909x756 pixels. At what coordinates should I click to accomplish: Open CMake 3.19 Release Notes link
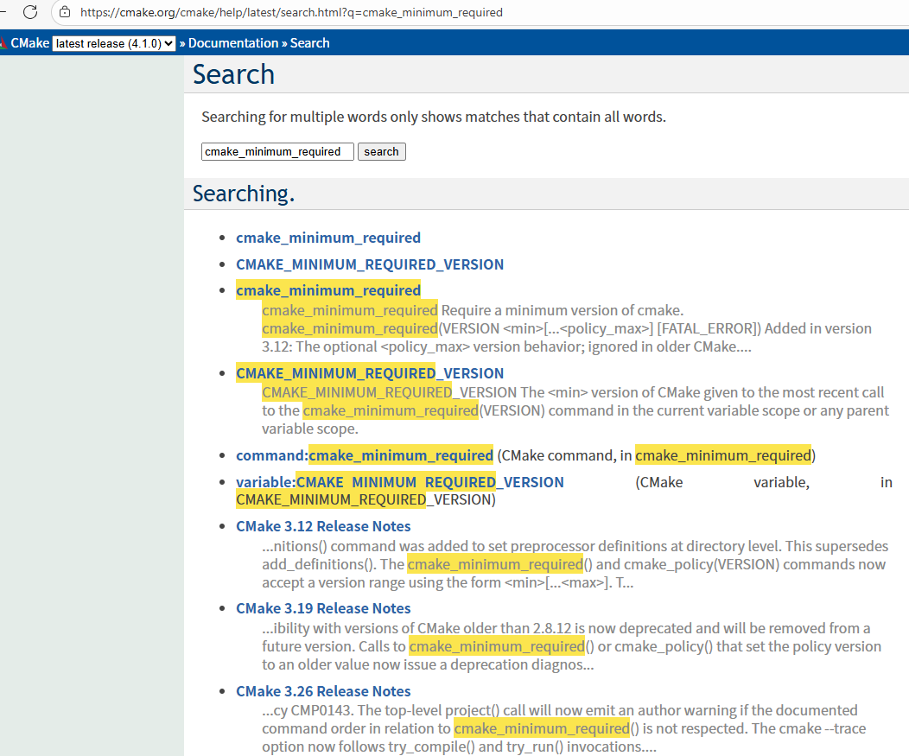[x=323, y=609]
